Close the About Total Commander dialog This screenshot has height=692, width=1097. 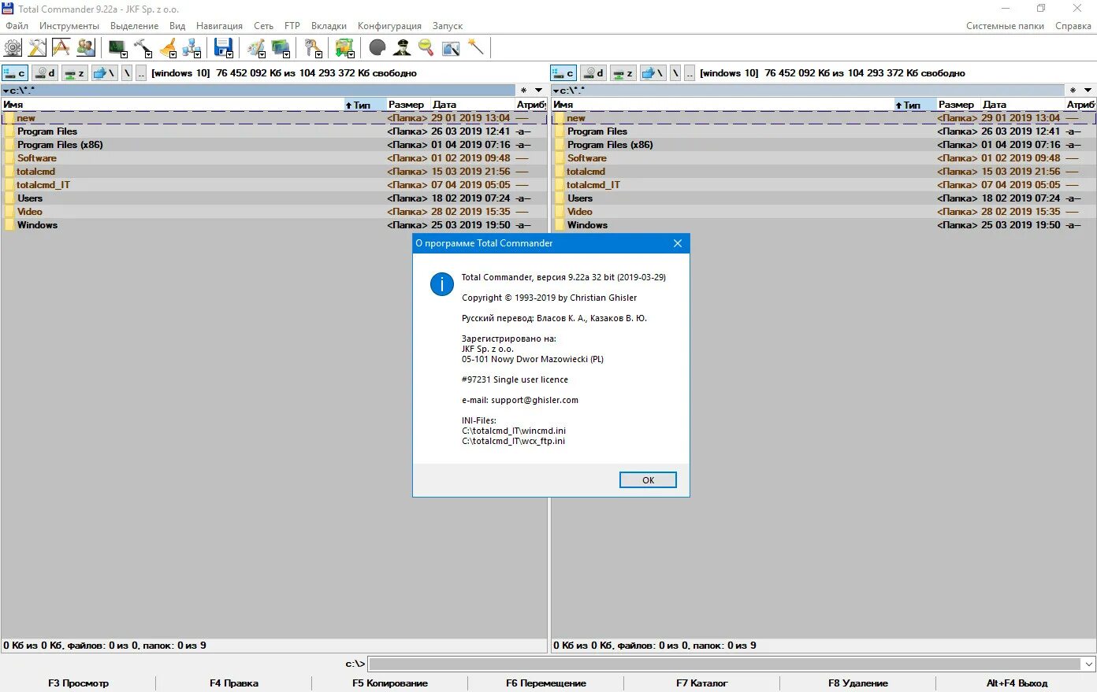coord(678,243)
